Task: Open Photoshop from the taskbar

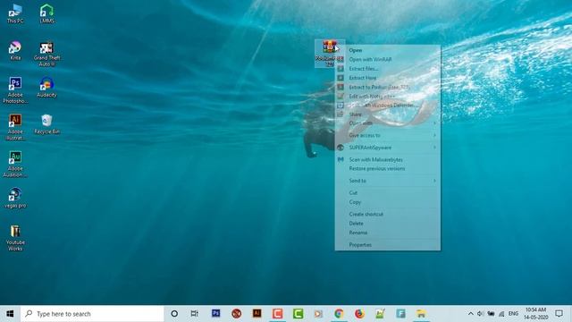Action: (216, 313)
